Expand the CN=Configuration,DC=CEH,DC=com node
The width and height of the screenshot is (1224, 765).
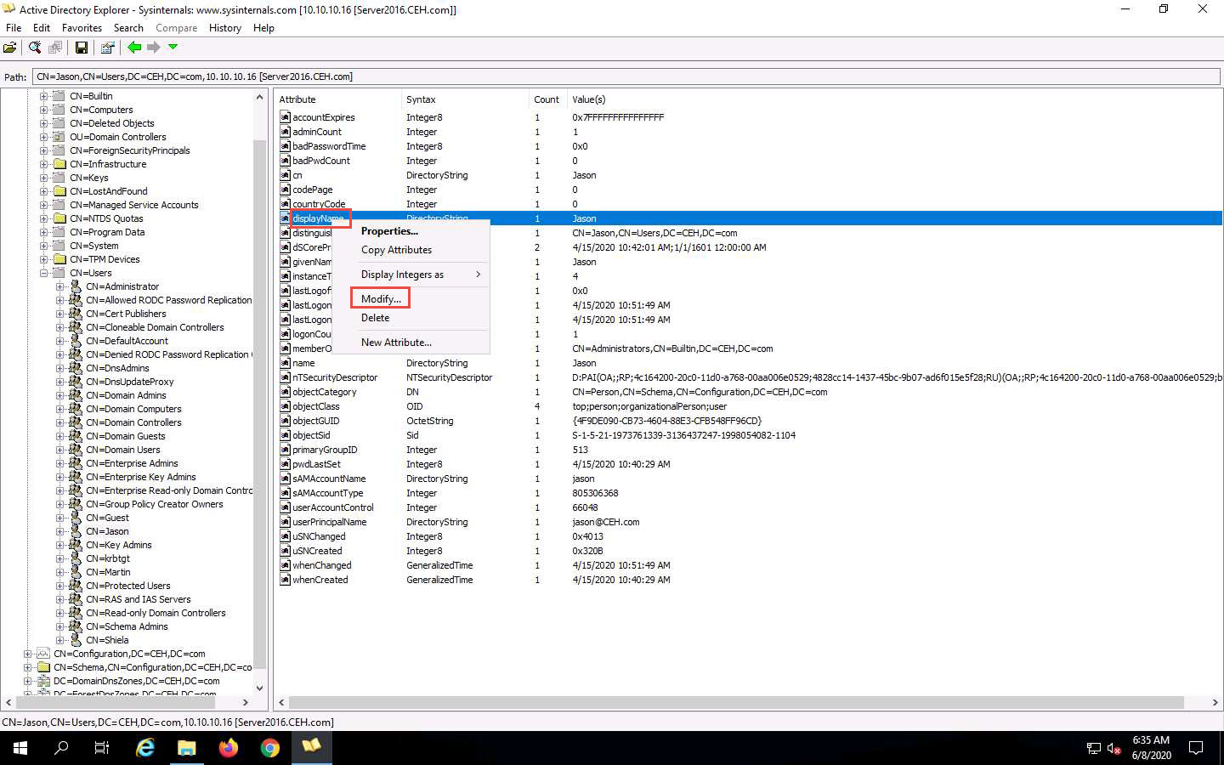click(x=27, y=654)
